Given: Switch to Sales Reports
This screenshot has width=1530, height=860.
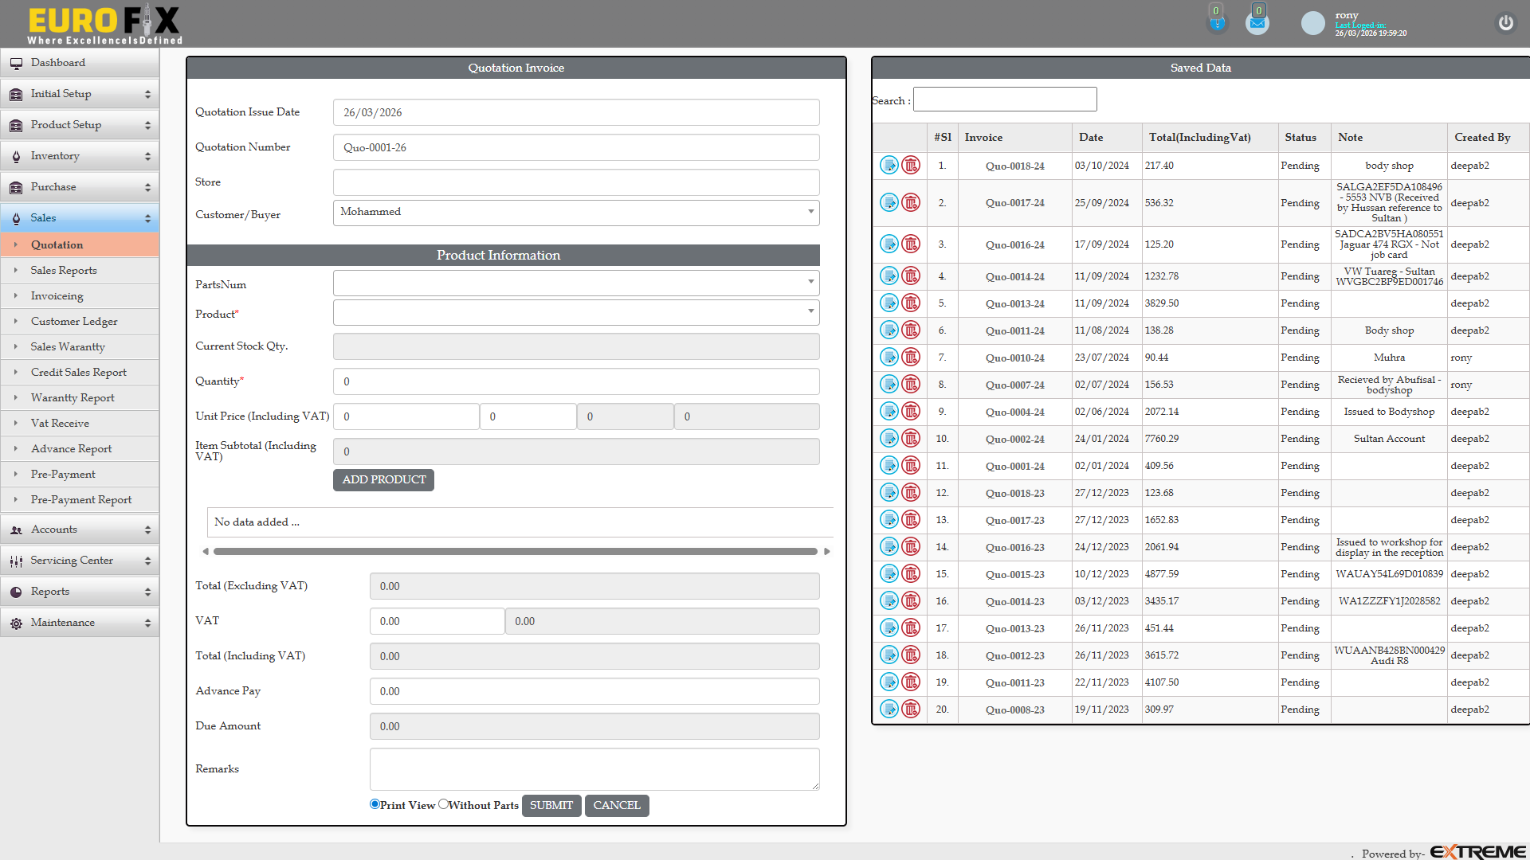Looking at the screenshot, I should point(64,270).
